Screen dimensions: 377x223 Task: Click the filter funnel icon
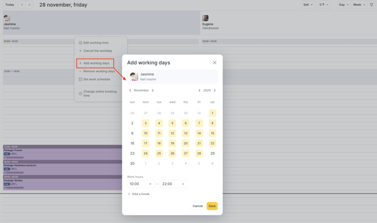tap(371, 5)
